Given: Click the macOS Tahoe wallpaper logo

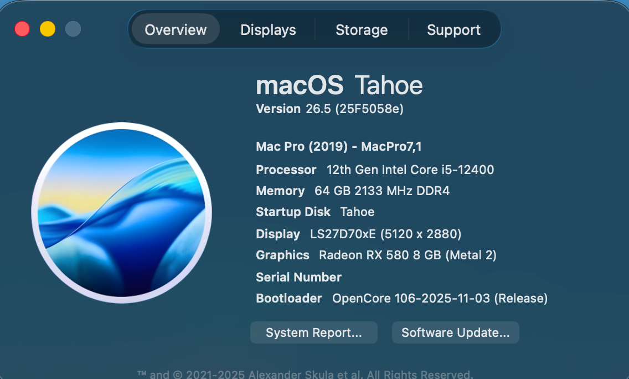Looking at the screenshot, I should (121, 213).
